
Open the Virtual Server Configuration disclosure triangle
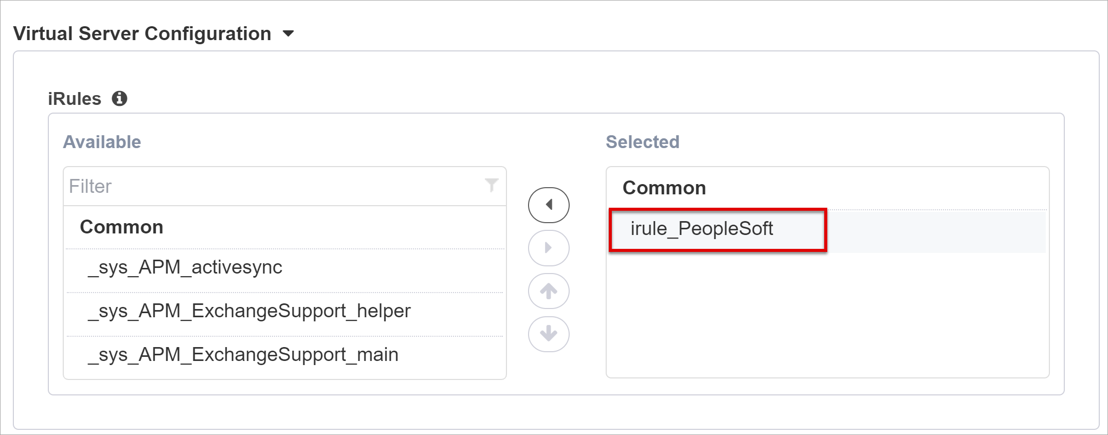coord(288,33)
